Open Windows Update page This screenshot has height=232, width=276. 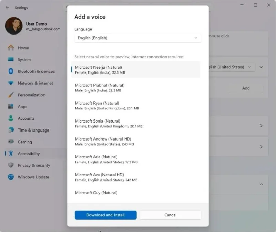[x=35, y=177]
